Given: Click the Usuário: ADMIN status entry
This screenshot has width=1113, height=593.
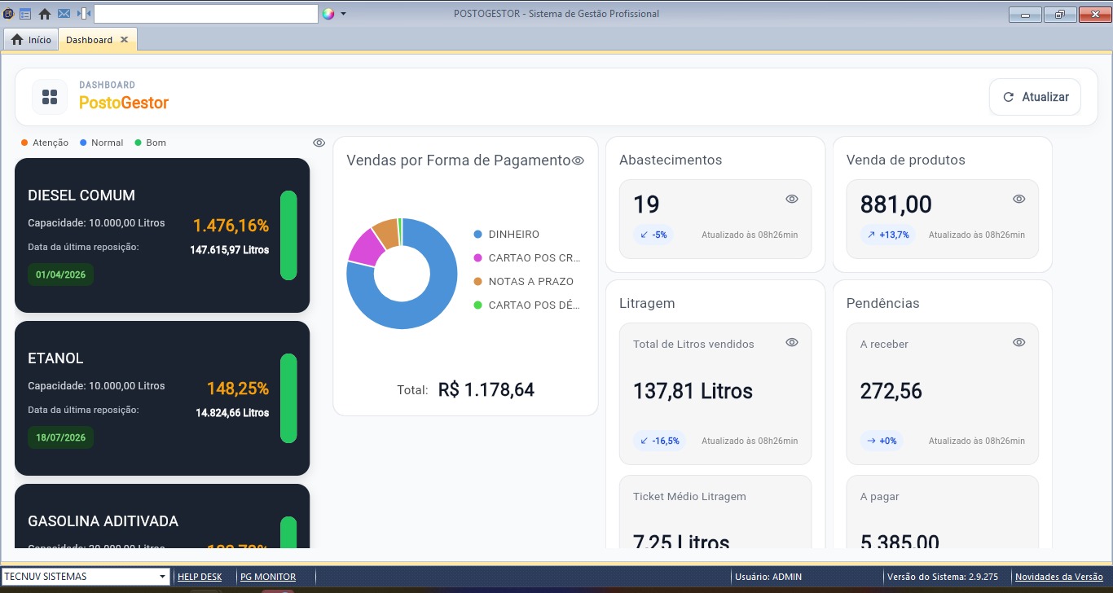Looking at the screenshot, I should (x=768, y=577).
